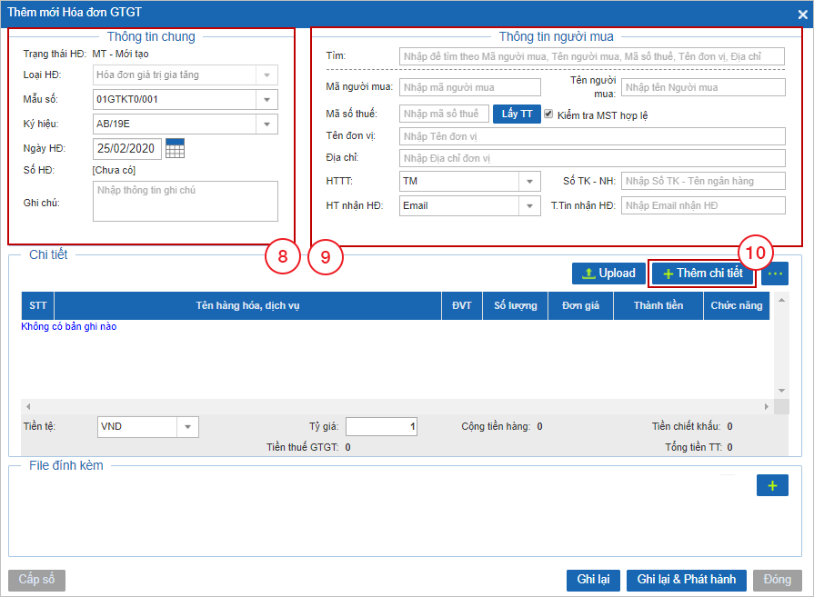The height and width of the screenshot is (597, 814).
Task: Open the three-dots more options button
Action: (775, 274)
